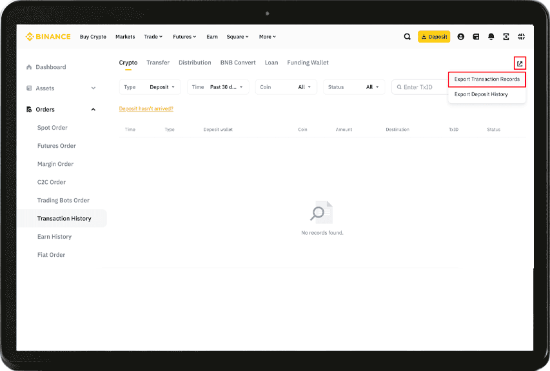Image resolution: width=550 pixels, height=371 pixels.
Task: Switch to the Transfer tab
Action: (158, 63)
